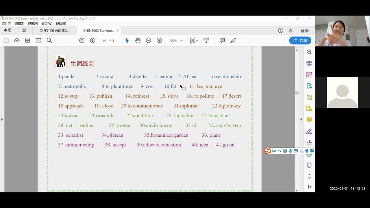The height and width of the screenshot is (208, 370).
Task: Expand the left navigation pane arrow
Action: 2,119
